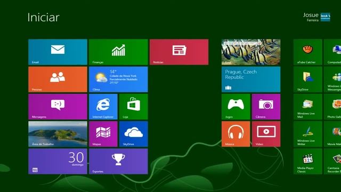Open the Música headphones tile

point(236,134)
